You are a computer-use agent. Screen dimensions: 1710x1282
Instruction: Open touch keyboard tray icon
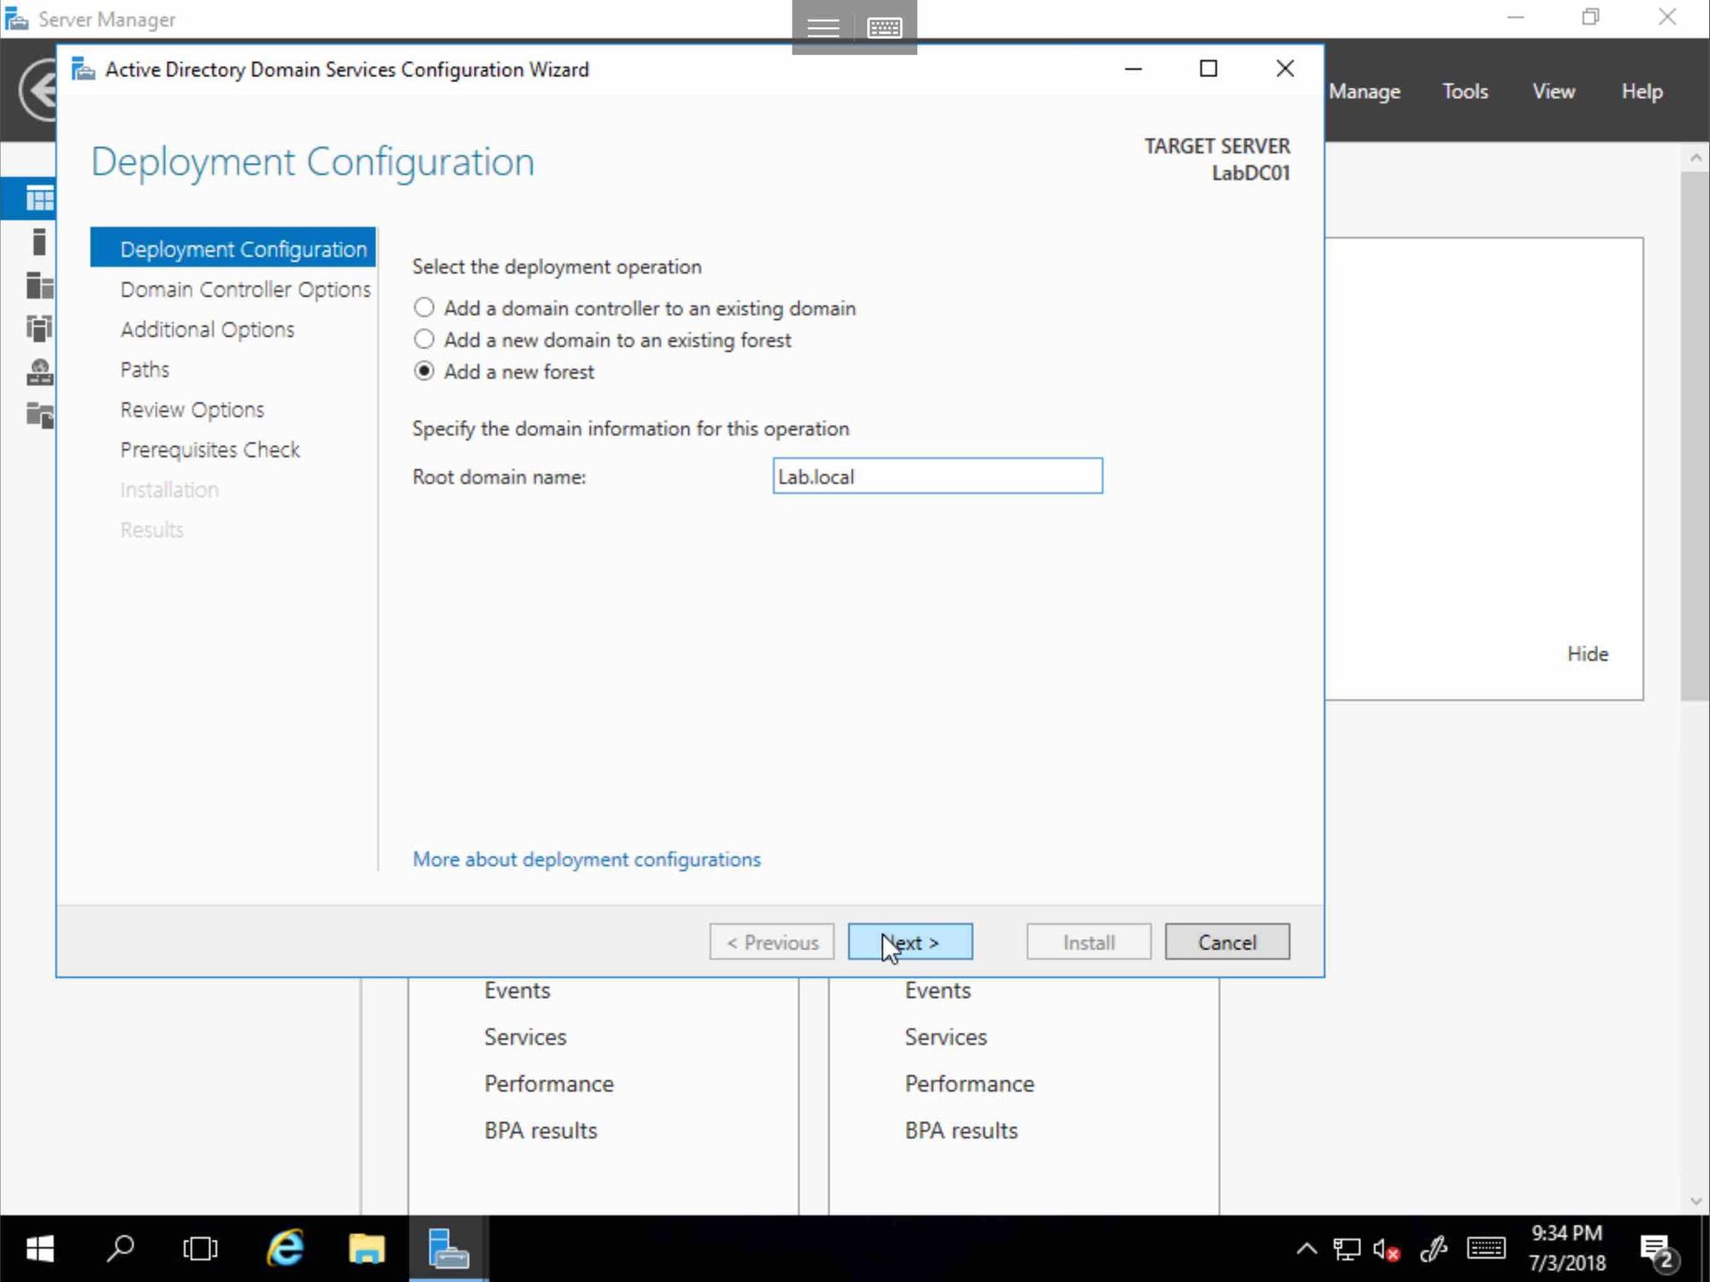1486,1249
